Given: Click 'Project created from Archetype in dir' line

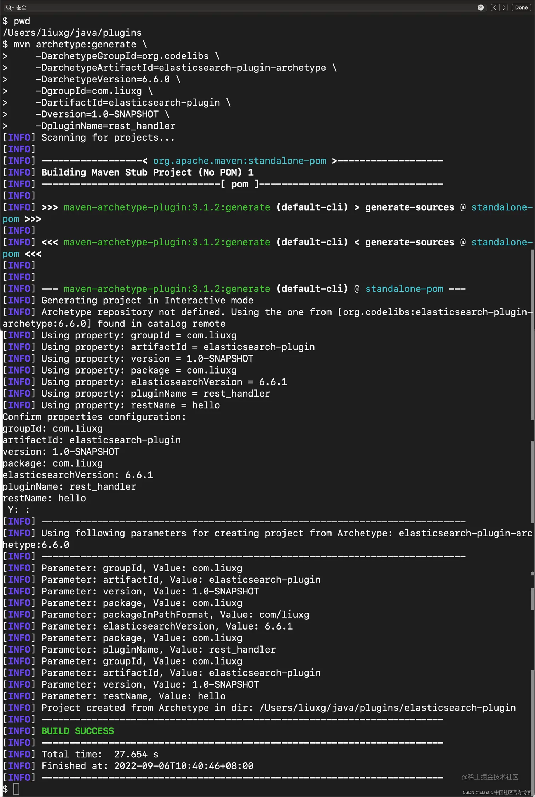Looking at the screenshot, I should [x=278, y=708].
